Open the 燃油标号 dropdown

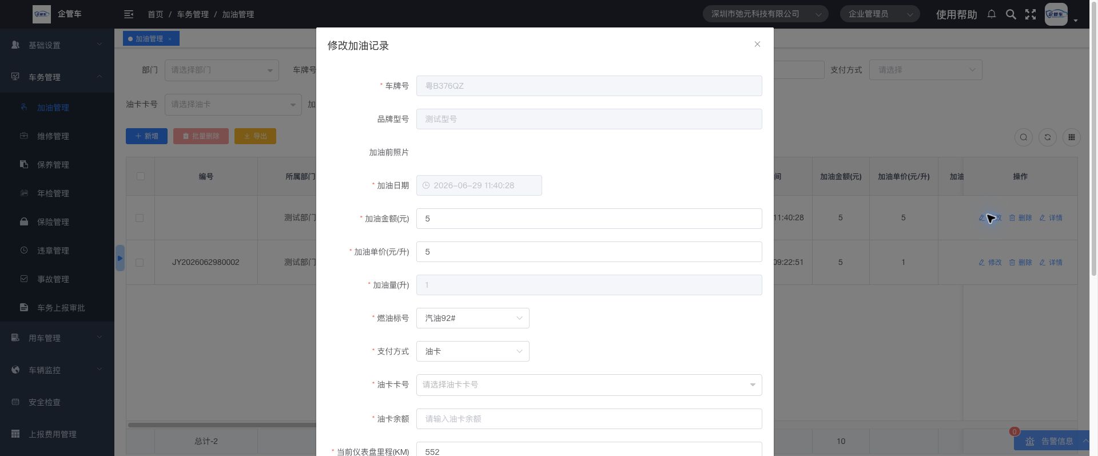pos(473,318)
